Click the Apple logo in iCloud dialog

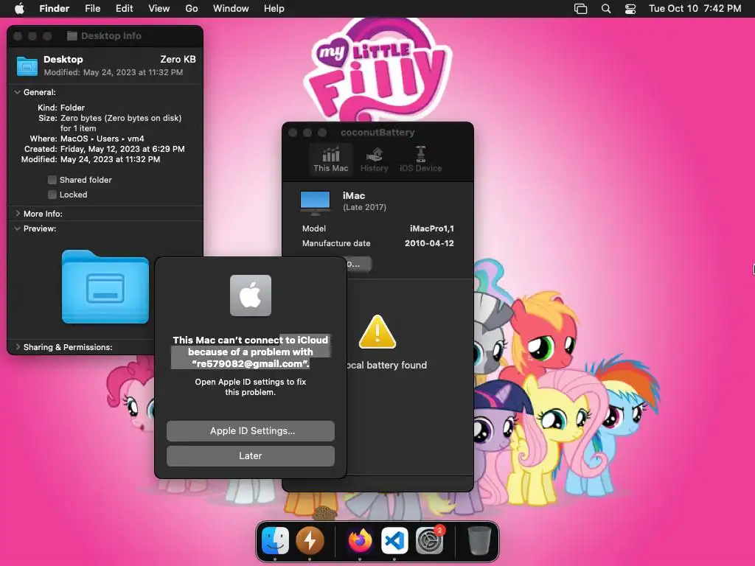coord(251,296)
